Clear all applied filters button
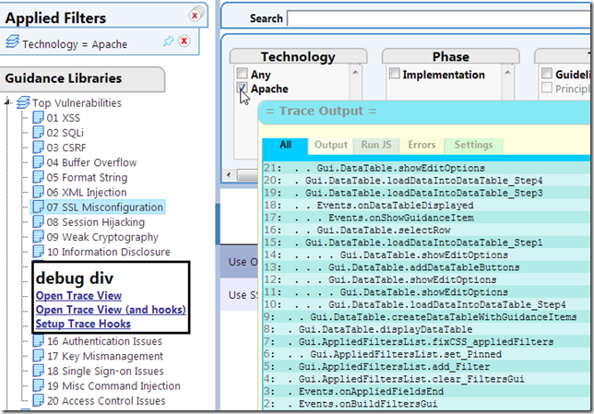 click(x=196, y=14)
